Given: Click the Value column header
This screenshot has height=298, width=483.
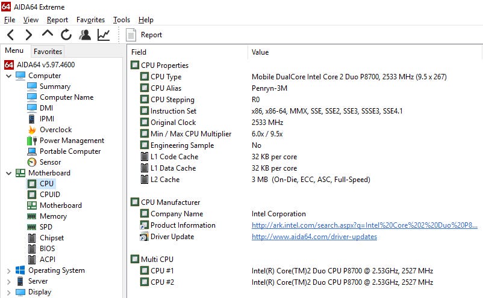Looking at the screenshot, I should (260, 52).
